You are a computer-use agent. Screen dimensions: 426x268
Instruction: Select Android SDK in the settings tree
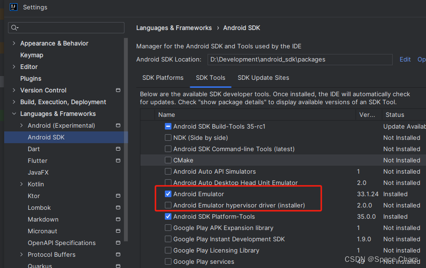click(66, 138)
